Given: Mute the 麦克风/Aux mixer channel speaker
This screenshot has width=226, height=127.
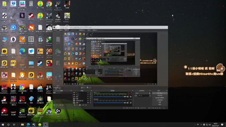Looking at the screenshot, I should point(128,97).
